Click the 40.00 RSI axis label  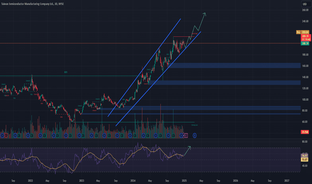(x=305, y=166)
